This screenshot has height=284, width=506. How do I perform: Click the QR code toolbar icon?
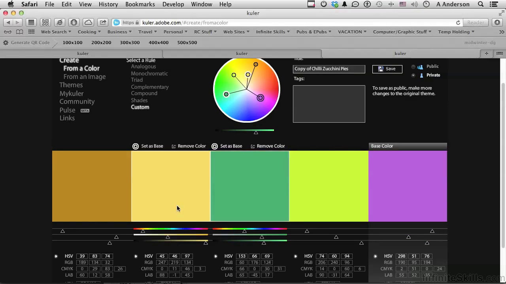[x=45, y=22]
